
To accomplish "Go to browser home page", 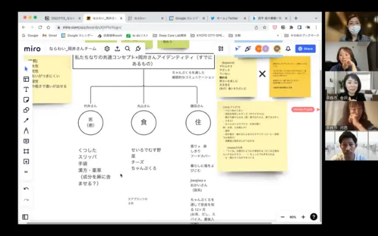I will pyautogui.click(x=49, y=28).
